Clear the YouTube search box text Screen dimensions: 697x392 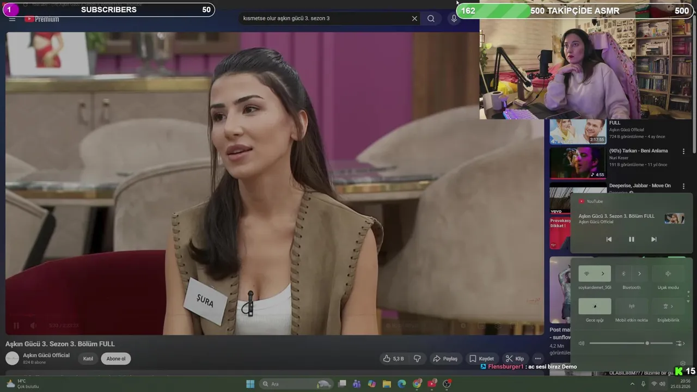point(414,19)
